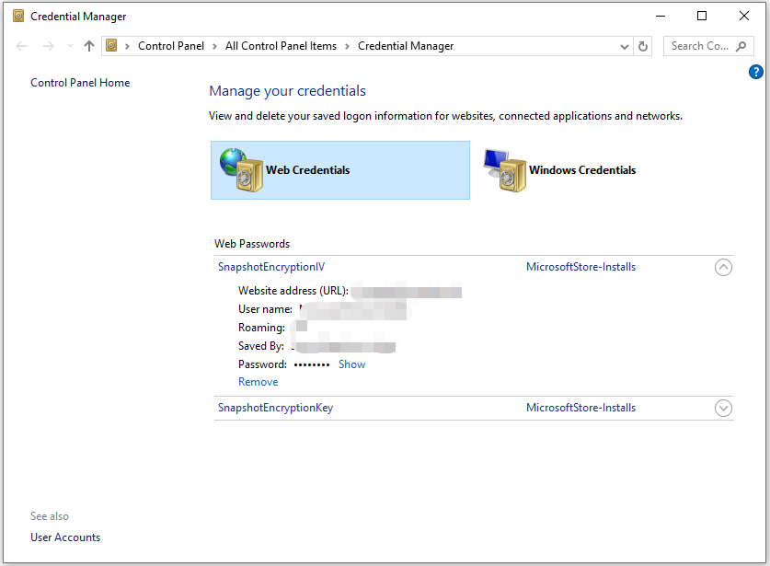Remove the SnapshotEncryptionIV credential

tap(258, 381)
